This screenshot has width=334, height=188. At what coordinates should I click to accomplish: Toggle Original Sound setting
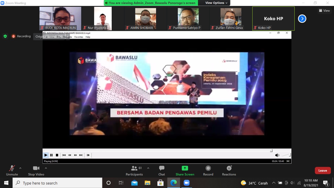coord(49,37)
